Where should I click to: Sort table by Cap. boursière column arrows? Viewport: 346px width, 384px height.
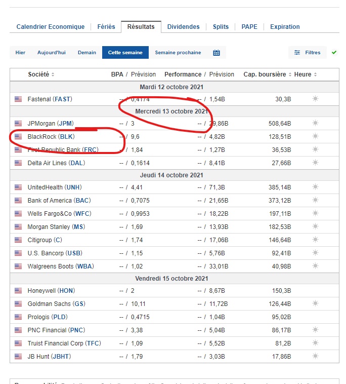point(290,74)
